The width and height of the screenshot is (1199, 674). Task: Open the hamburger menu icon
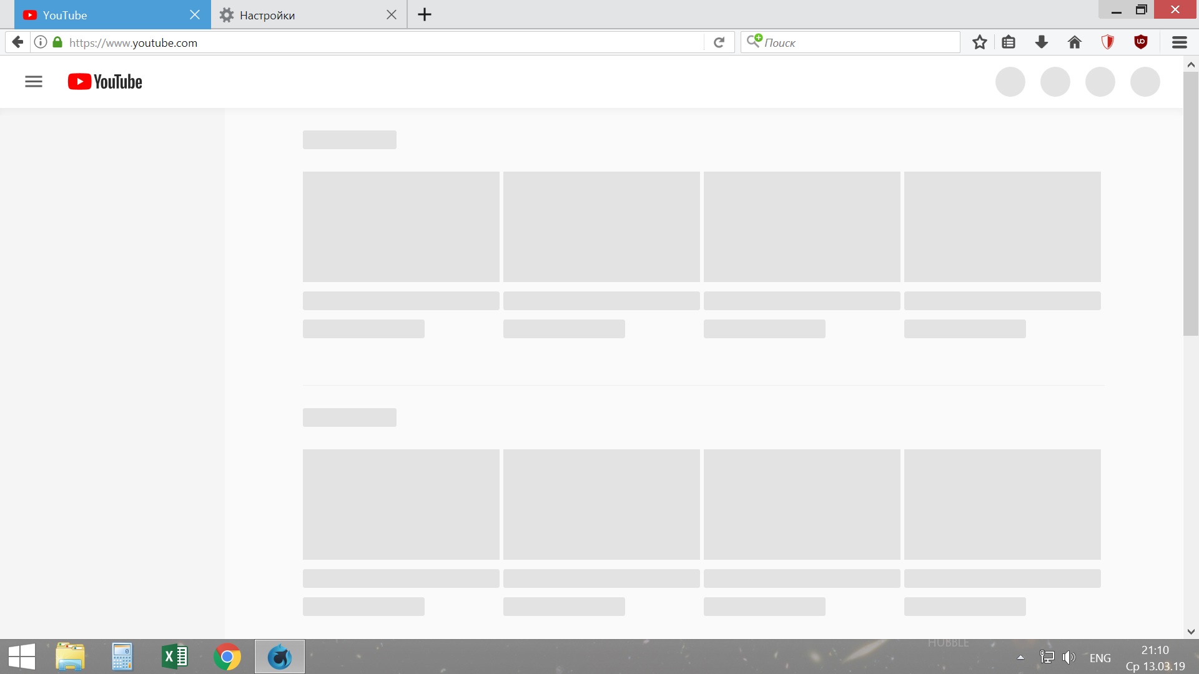[33, 81]
